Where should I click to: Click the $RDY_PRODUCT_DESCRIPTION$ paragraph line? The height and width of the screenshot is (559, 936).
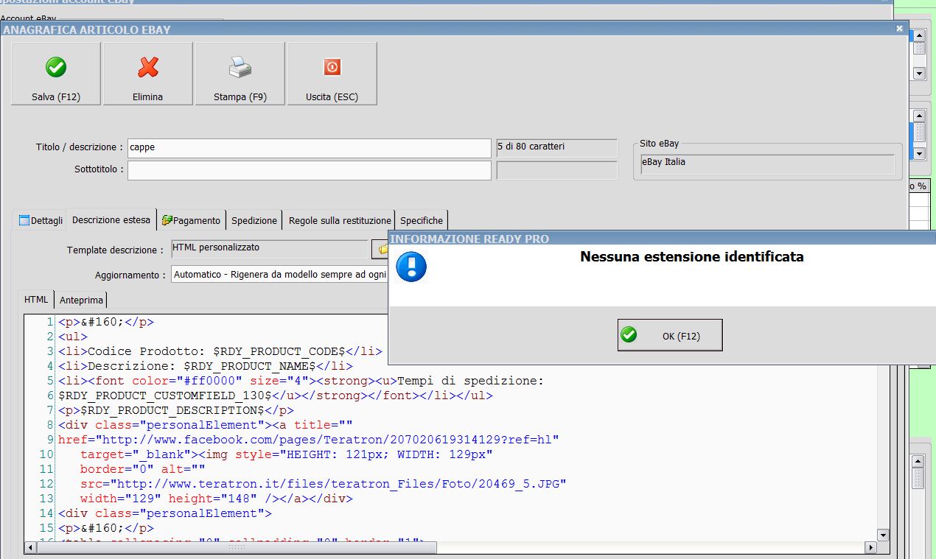176,410
